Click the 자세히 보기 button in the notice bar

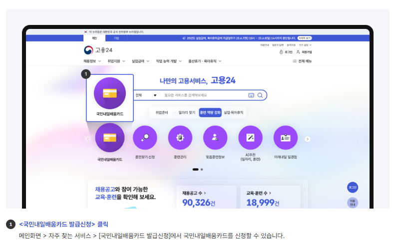pyautogui.click(x=305, y=38)
